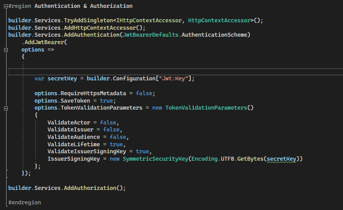Click the secretKey variable declaration
Screen dimensions: 343x210
(x=62, y=79)
